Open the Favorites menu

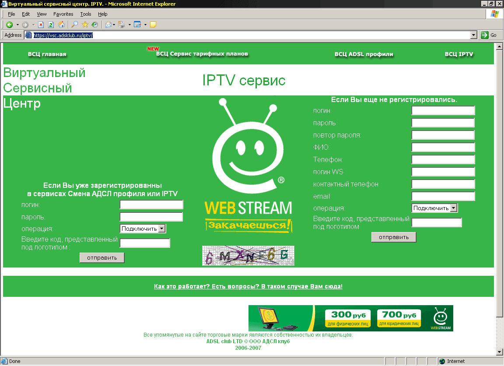click(63, 14)
